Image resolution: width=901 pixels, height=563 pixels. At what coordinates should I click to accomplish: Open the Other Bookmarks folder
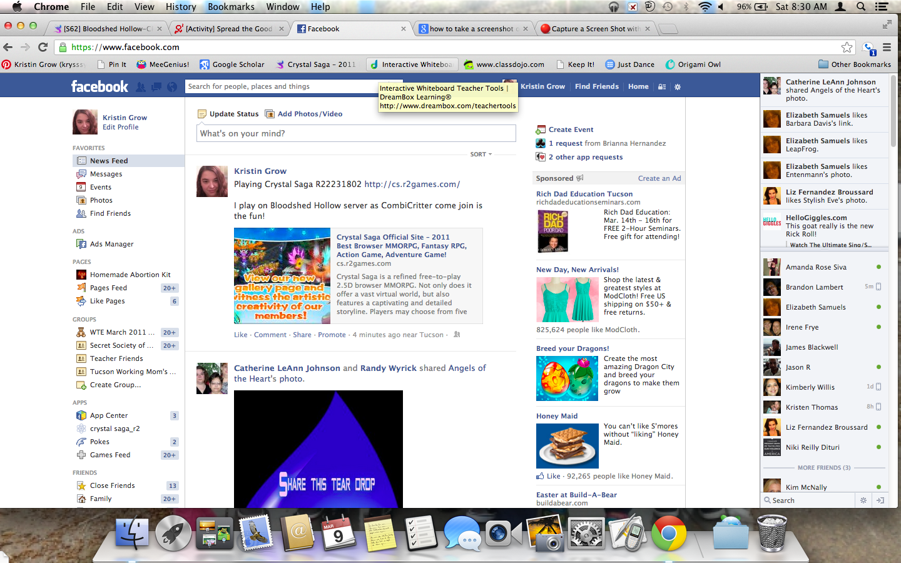click(x=854, y=64)
